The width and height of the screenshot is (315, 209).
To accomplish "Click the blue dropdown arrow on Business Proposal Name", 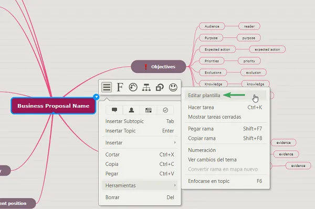I will pos(97,97).
